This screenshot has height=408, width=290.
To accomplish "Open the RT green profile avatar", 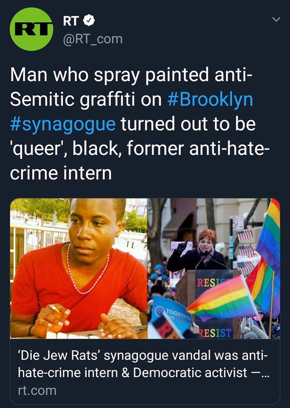I will coord(31,29).
